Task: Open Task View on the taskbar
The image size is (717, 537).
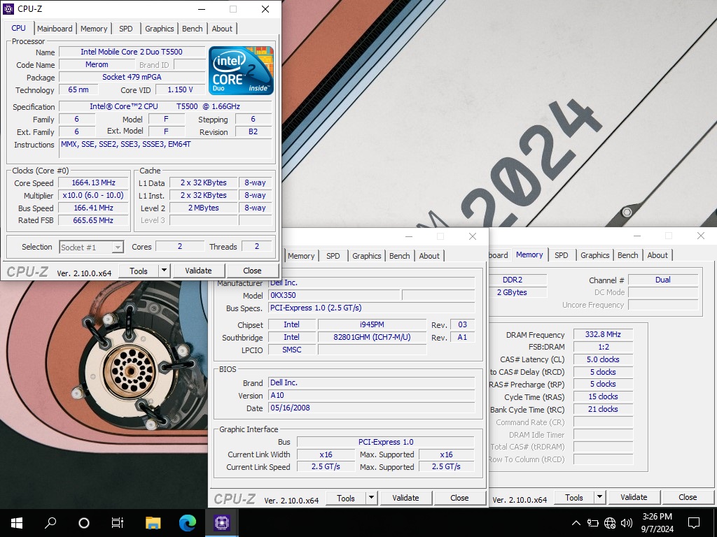Action: pos(118,522)
